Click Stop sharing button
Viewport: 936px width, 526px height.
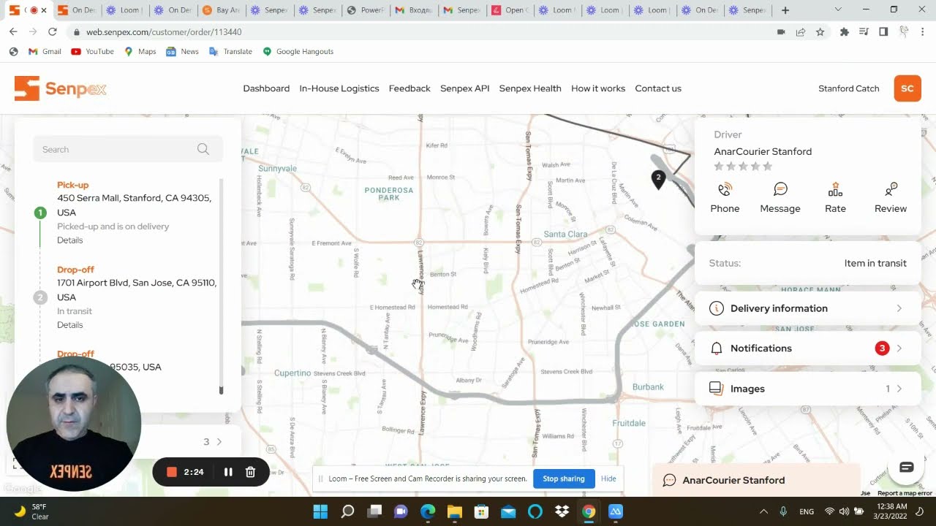point(564,479)
